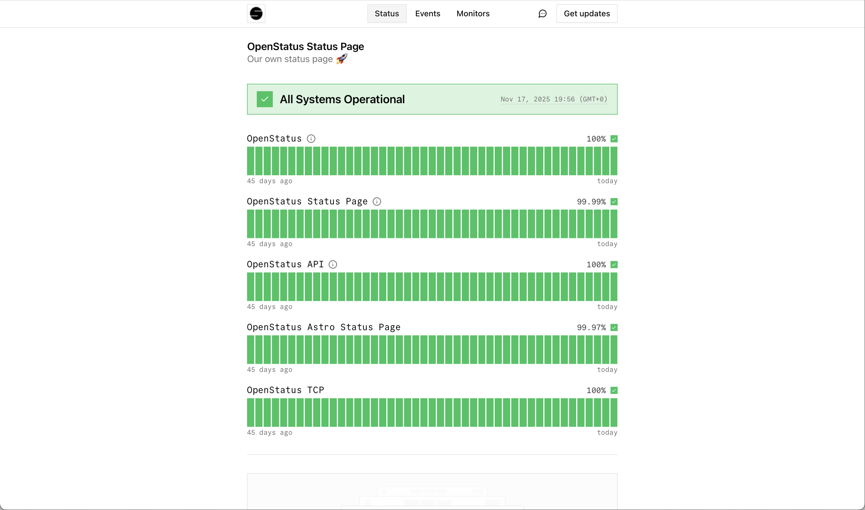Screen dimensions: 865x510
Task: Click the green check next to OpenStatus TCP 100%
Action: click(614, 390)
